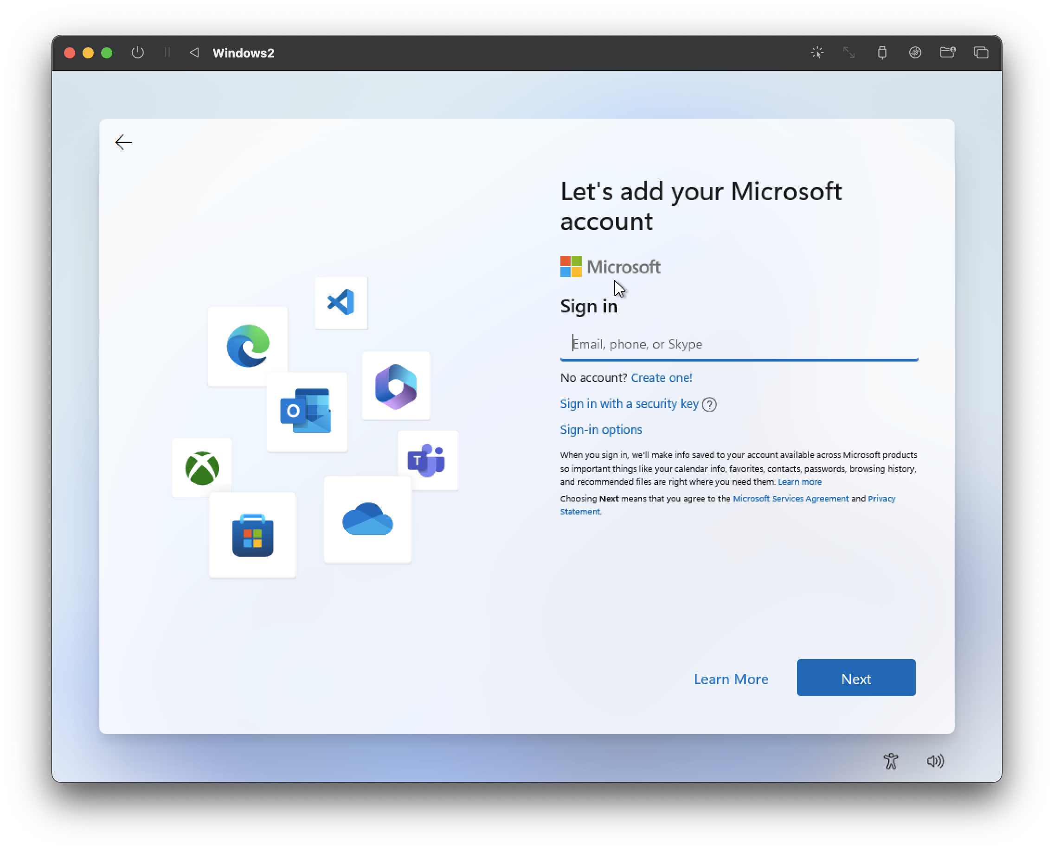Click the VM power button icon
This screenshot has width=1054, height=851.
[137, 52]
